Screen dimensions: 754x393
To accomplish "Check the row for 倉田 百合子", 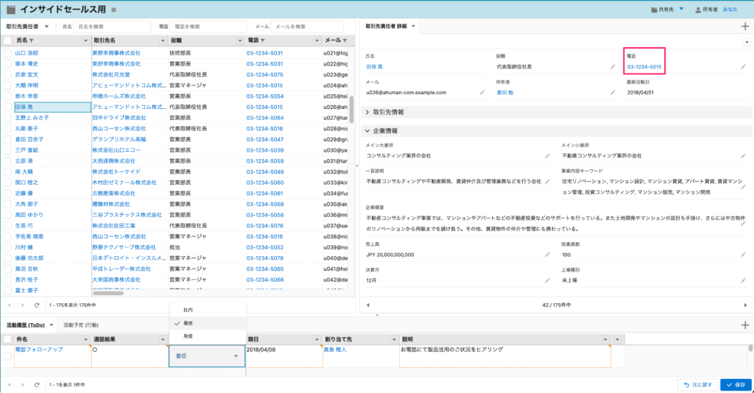I will pos(7,139).
